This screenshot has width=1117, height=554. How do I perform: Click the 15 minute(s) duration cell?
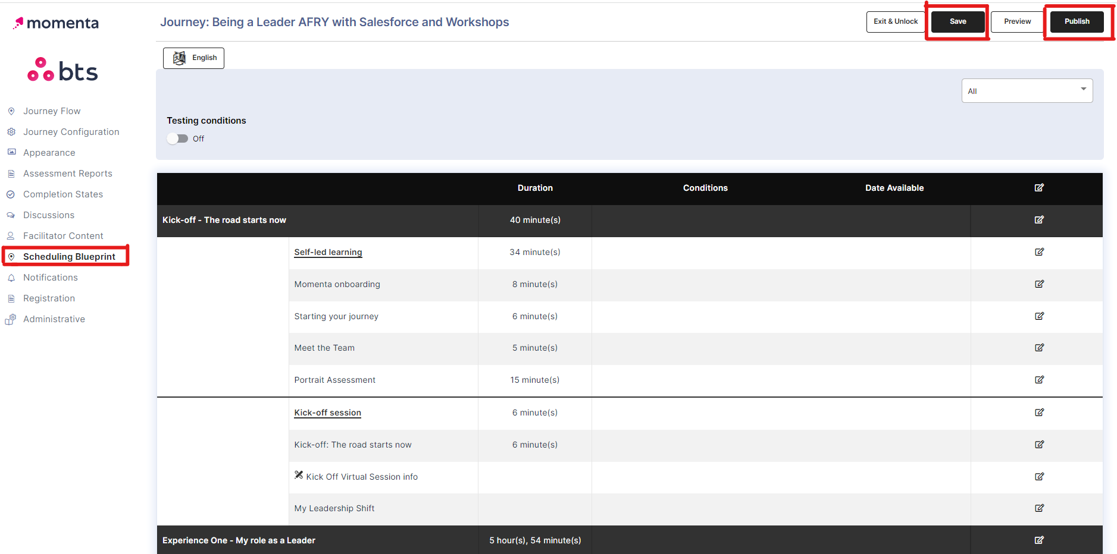535,380
